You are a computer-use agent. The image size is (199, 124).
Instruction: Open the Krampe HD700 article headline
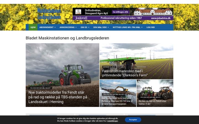coord(117,101)
